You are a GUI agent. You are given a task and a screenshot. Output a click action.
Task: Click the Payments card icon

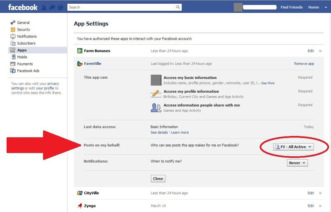pos(13,64)
